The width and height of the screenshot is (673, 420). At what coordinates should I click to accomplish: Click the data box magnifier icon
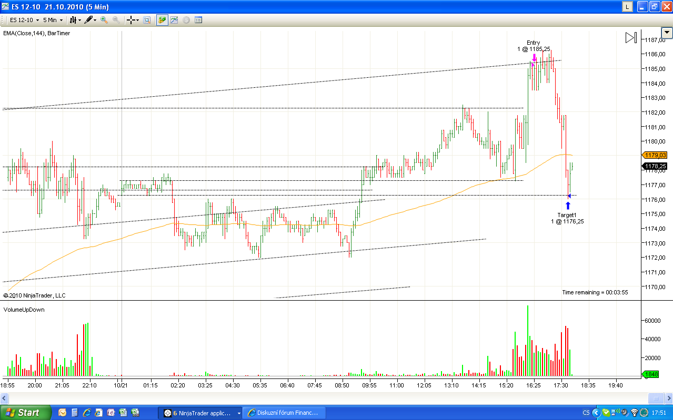click(x=147, y=20)
